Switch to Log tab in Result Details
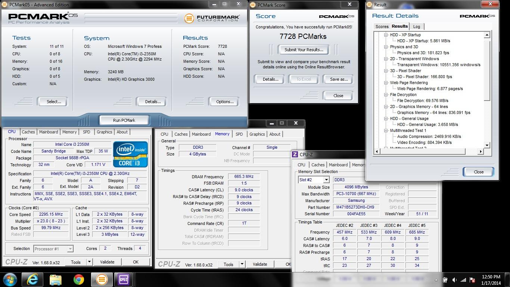The width and height of the screenshot is (510, 287). (x=416, y=27)
